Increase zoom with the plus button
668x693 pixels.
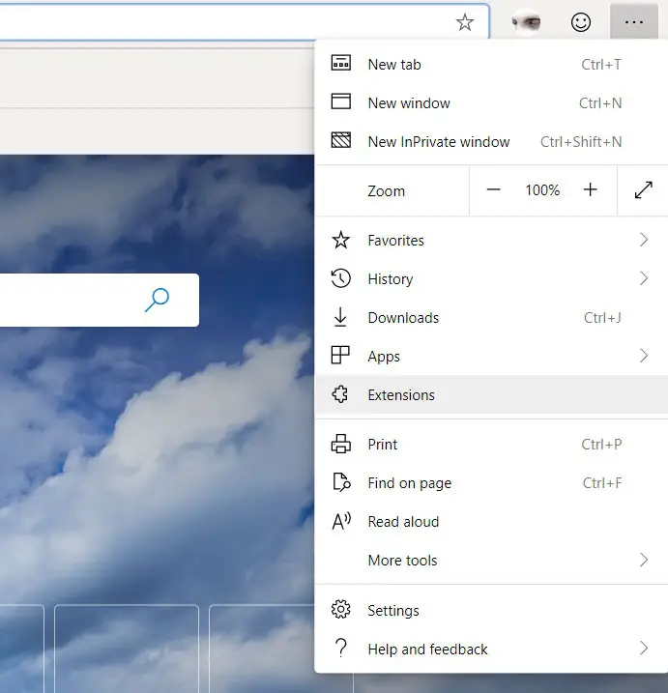tap(591, 190)
